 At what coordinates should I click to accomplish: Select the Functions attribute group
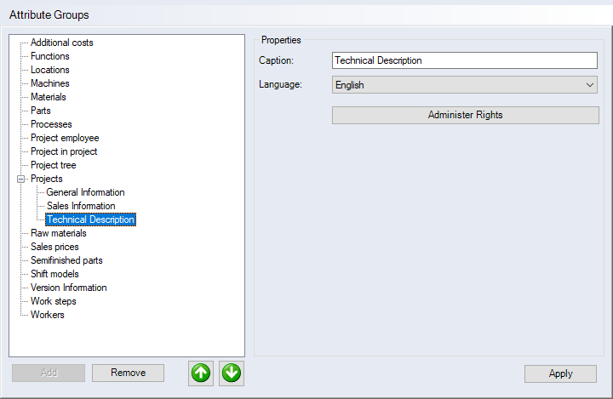(x=50, y=56)
